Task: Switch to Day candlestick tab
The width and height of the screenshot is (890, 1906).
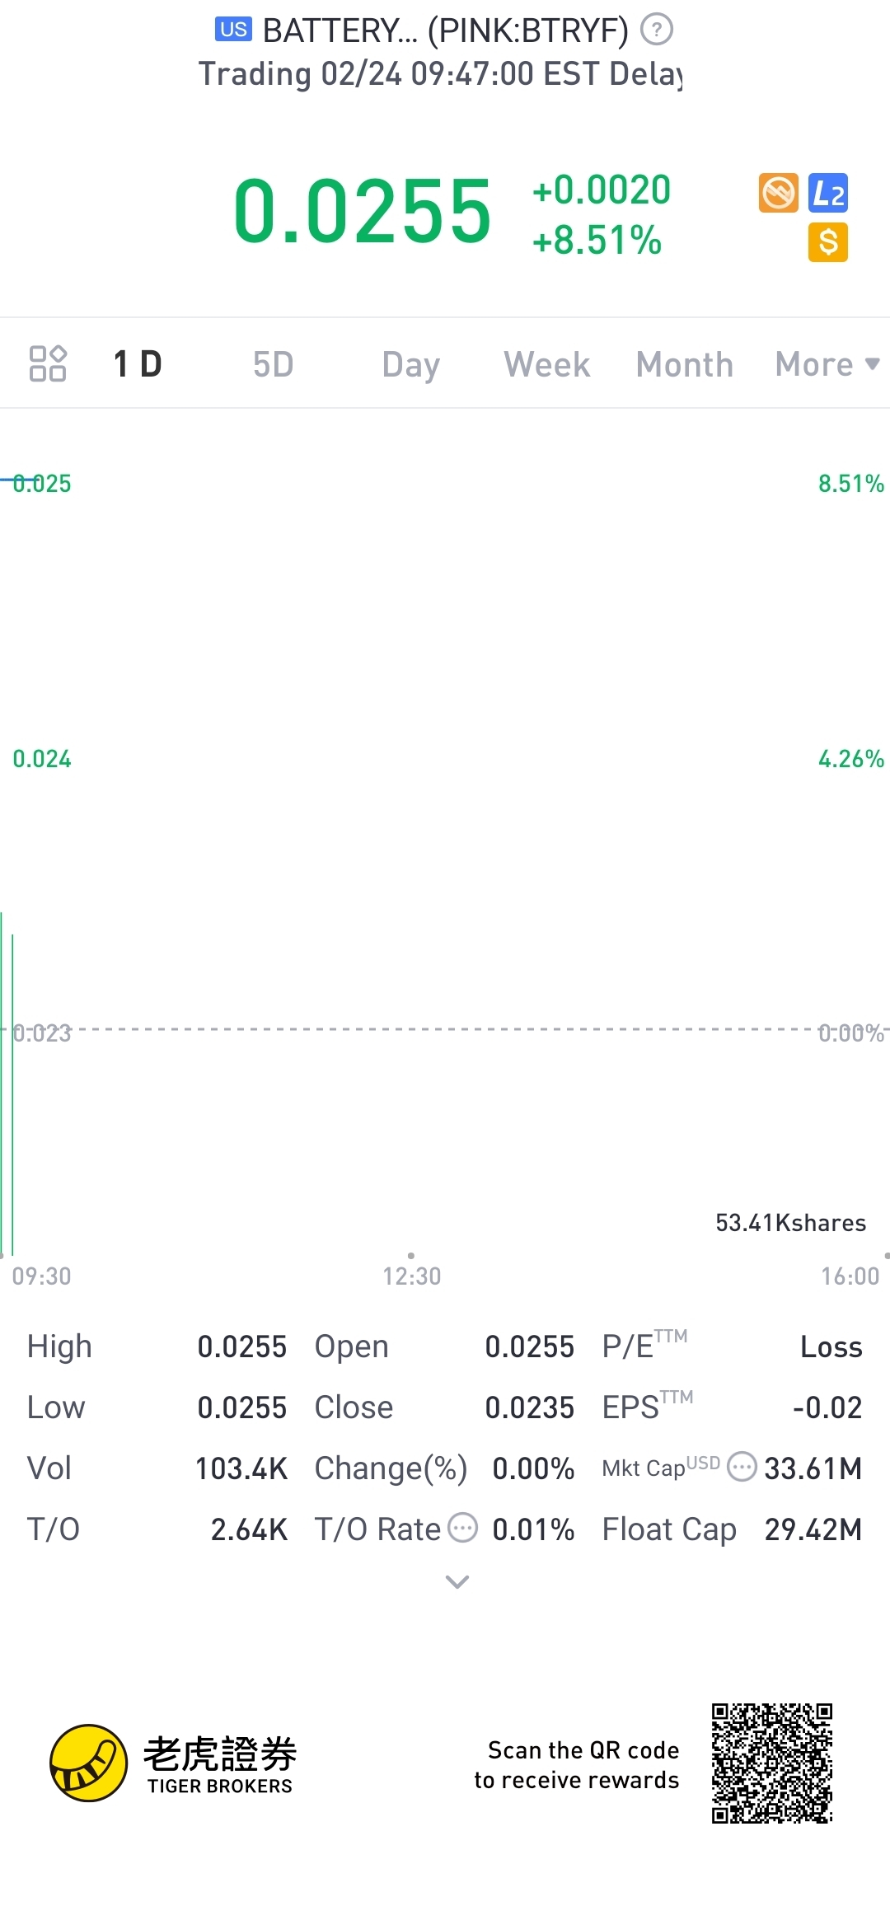Action: [x=410, y=364]
